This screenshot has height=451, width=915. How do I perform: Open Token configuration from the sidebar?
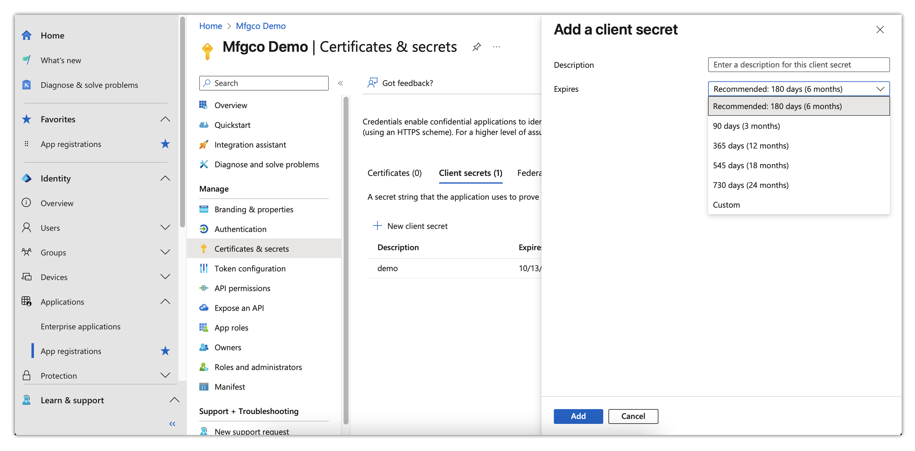[250, 269]
